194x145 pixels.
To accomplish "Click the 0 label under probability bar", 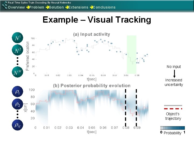I will (161, 132).
